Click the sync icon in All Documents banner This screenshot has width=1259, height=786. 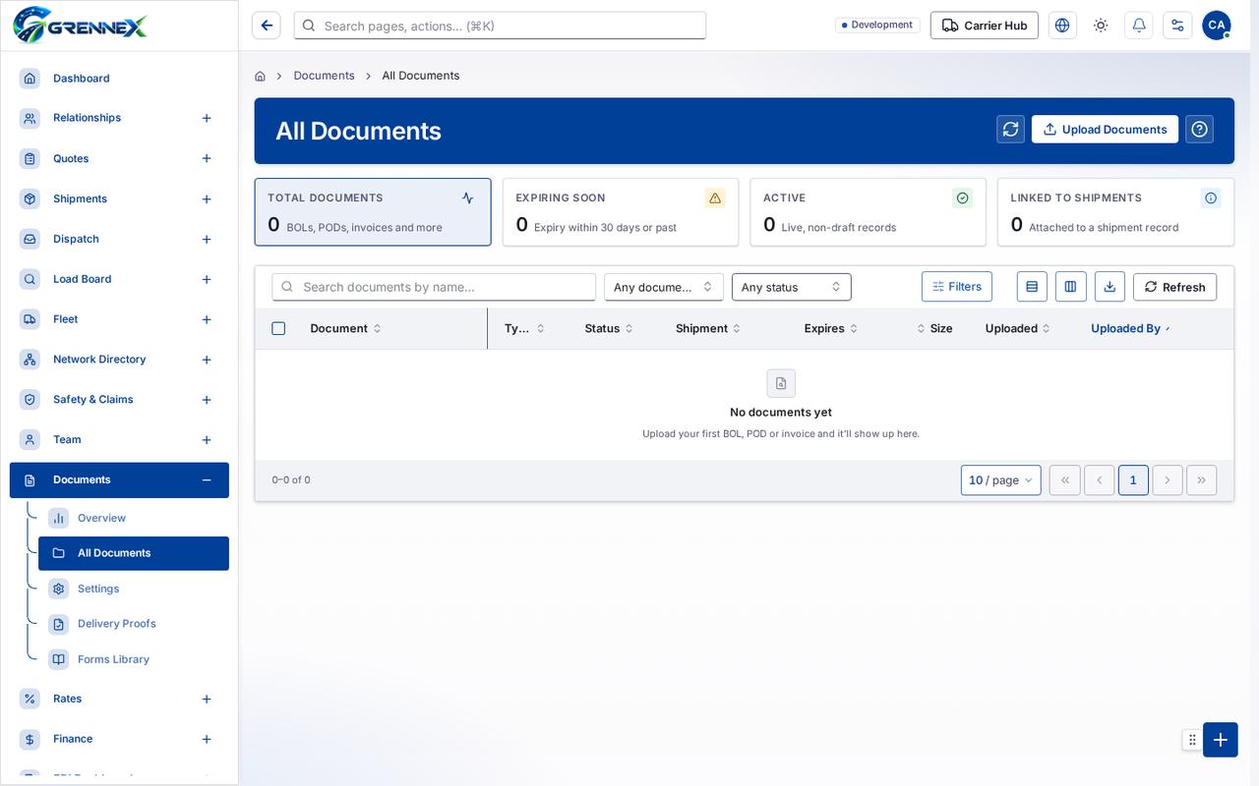click(x=1010, y=130)
